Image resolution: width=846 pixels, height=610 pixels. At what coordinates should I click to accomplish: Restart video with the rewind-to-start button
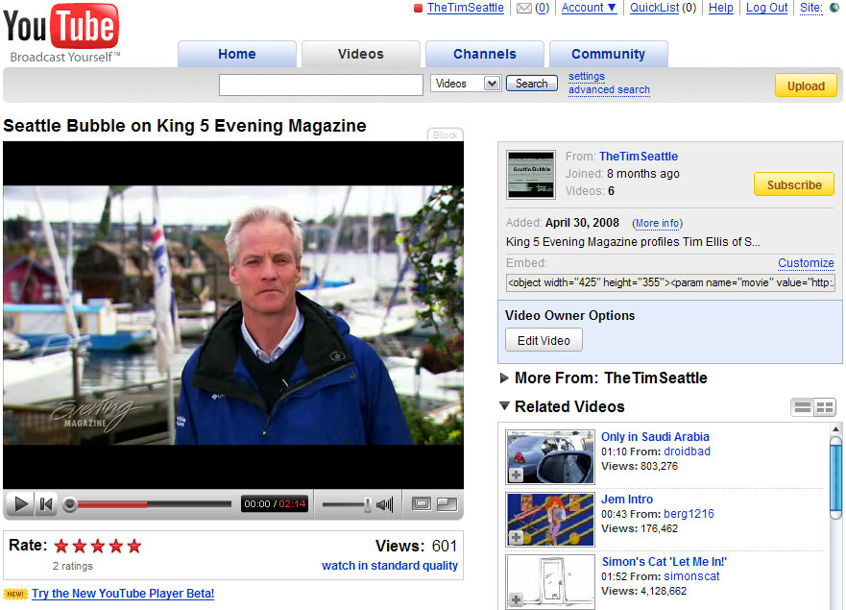(46, 504)
